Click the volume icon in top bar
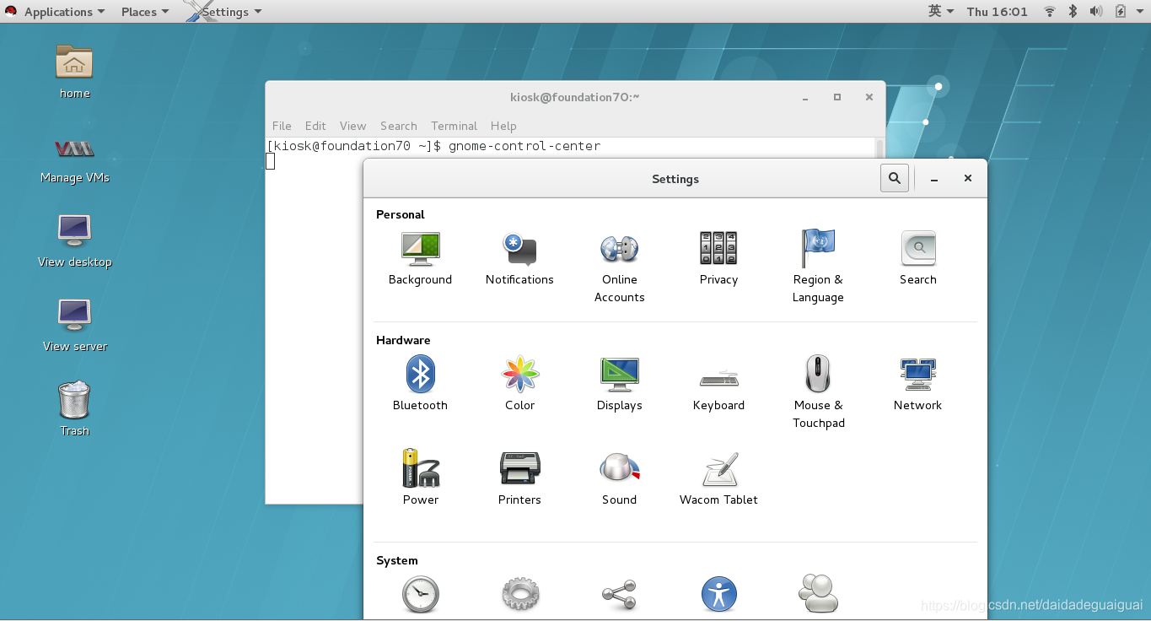This screenshot has width=1151, height=621. tap(1096, 11)
